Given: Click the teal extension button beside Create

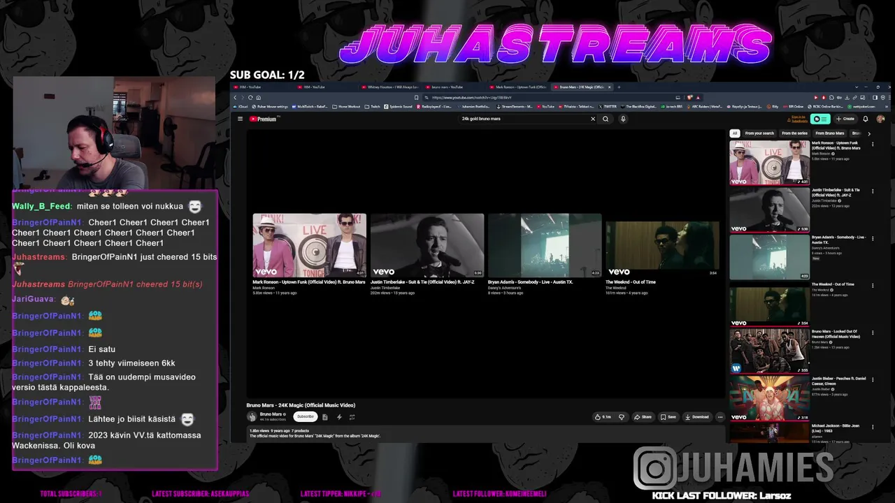Looking at the screenshot, I should pyautogui.click(x=820, y=119).
